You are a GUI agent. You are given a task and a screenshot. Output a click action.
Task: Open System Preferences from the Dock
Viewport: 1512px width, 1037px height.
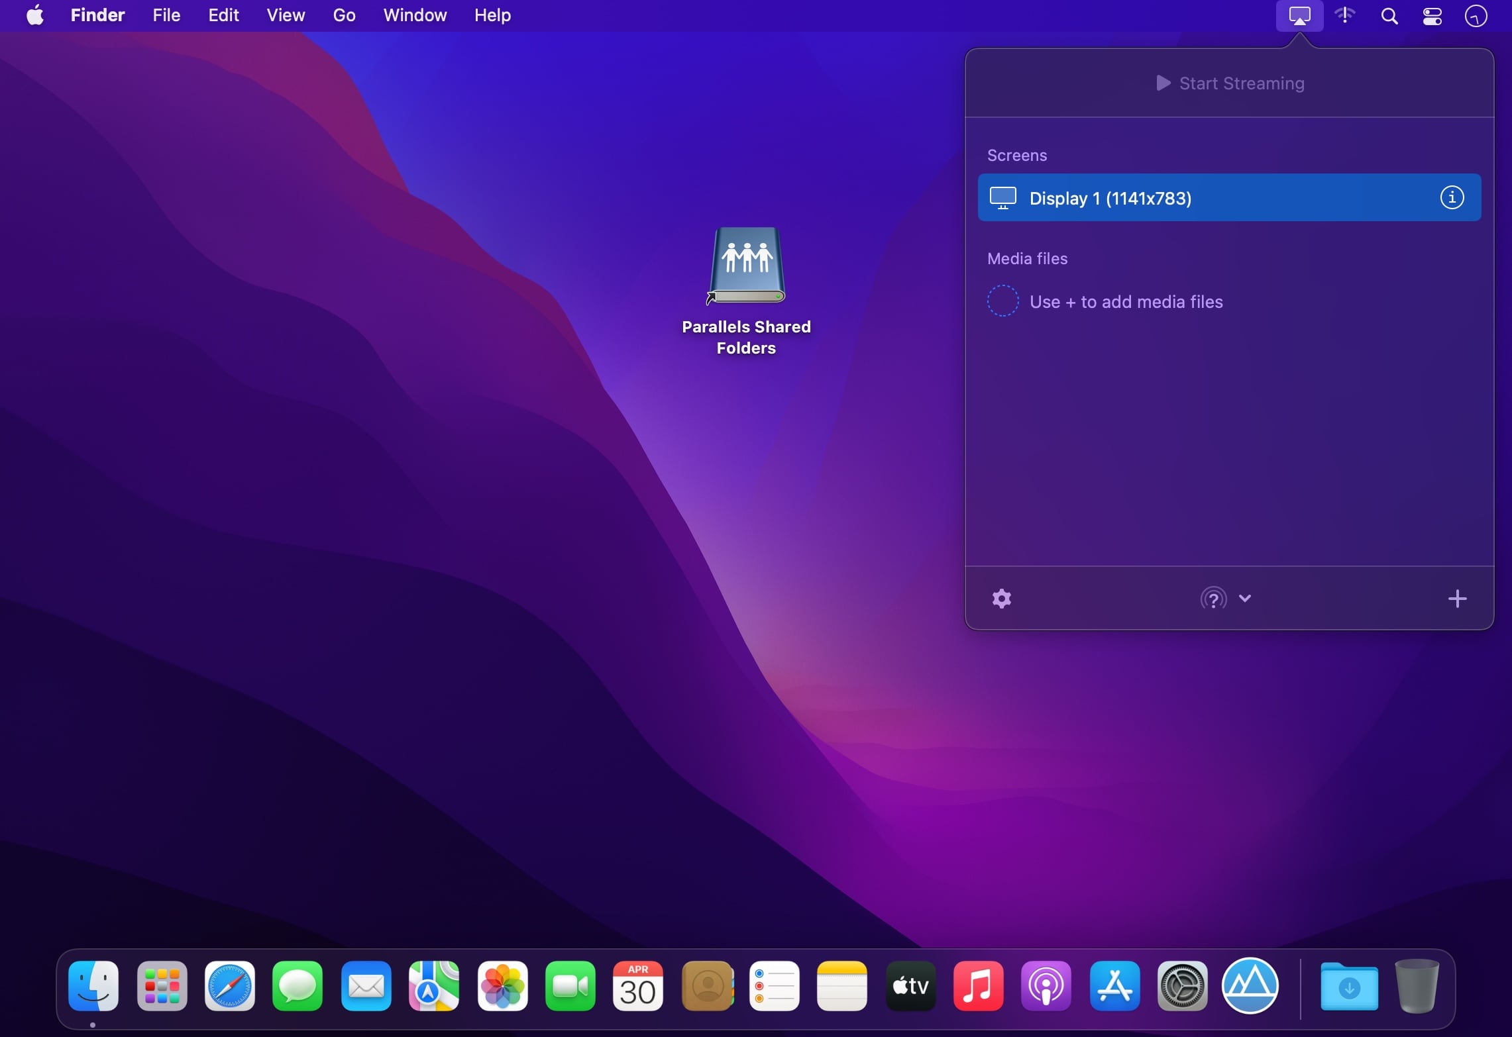click(1182, 987)
